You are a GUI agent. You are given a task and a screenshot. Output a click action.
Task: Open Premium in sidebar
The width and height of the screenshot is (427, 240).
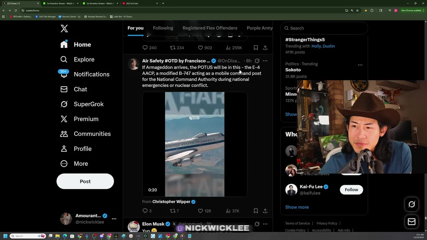point(79,119)
